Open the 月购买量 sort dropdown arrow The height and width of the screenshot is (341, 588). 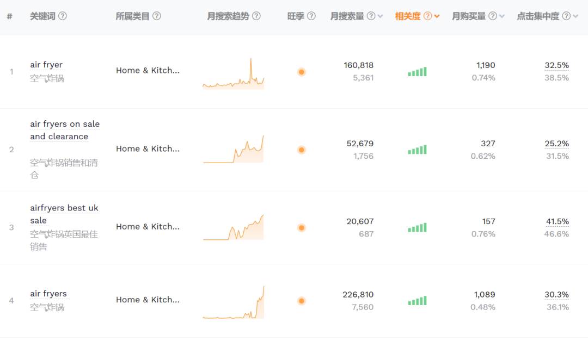pos(501,16)
